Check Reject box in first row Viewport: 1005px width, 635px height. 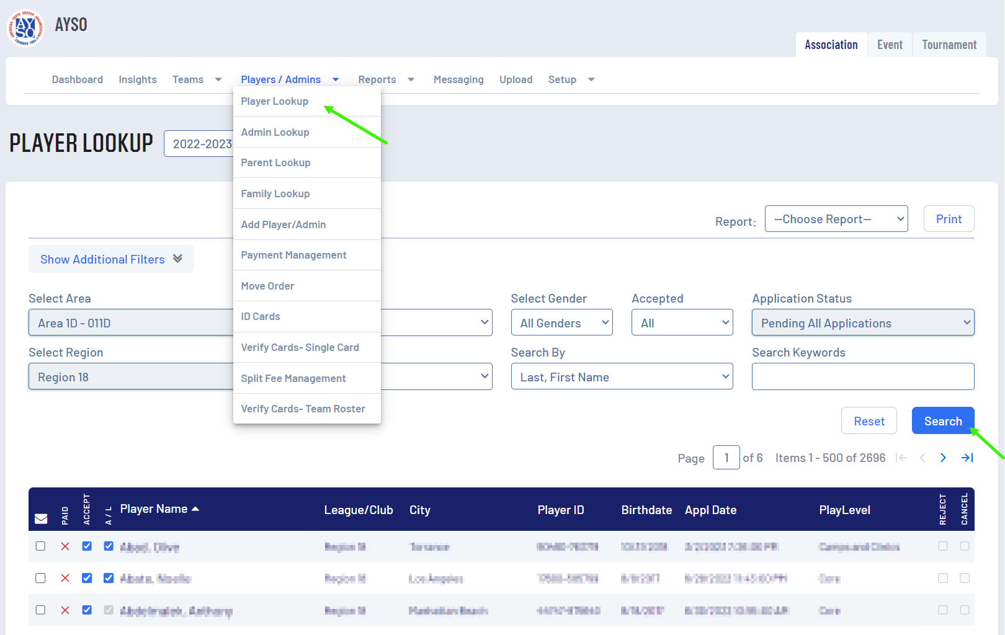(943, 546)
